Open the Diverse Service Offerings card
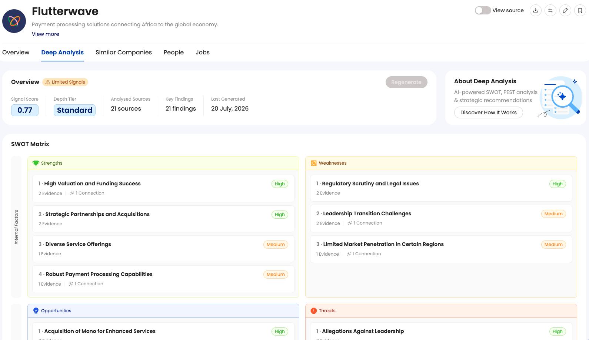This screenshot has width=589, height=340. 163,249
